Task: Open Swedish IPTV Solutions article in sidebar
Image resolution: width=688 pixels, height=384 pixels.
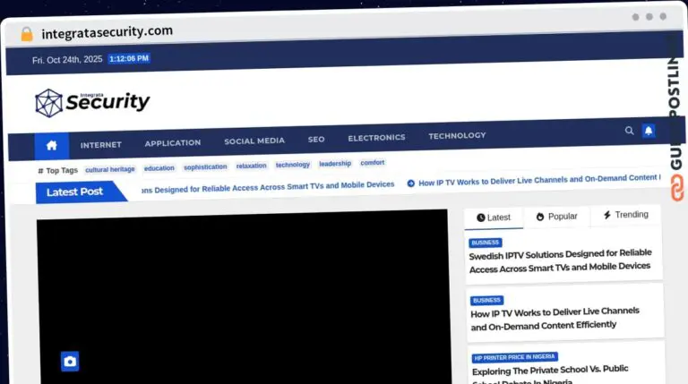Action: point(560,260)
